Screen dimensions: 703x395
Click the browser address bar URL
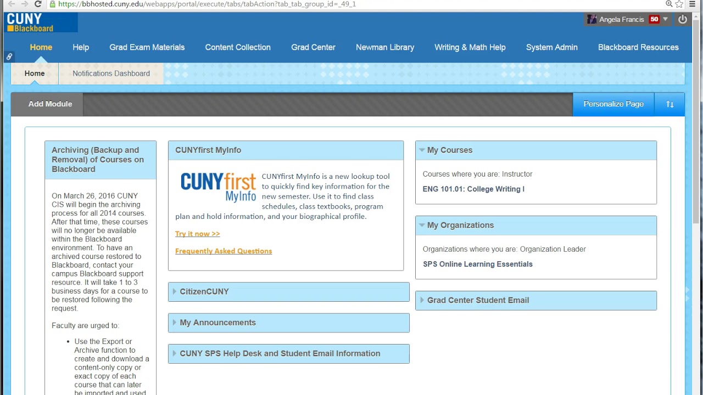[207, 4]
